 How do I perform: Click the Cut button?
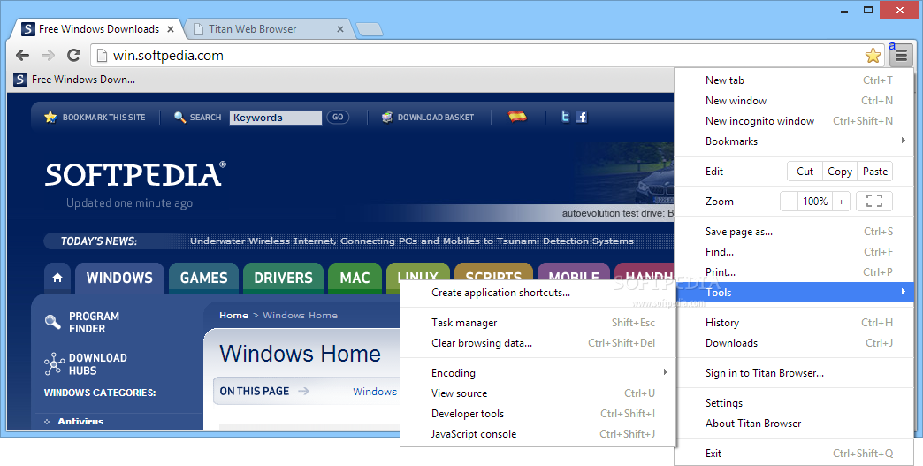(x=805, y=172)
